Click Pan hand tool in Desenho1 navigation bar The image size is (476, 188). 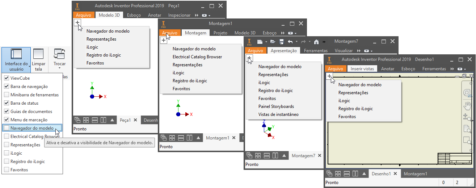[467, 106]
